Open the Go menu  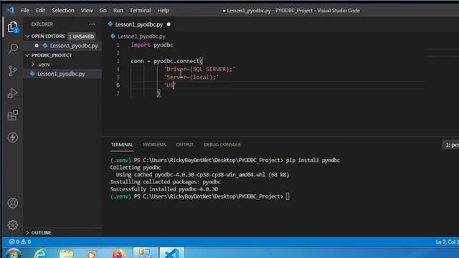(103, 10)
